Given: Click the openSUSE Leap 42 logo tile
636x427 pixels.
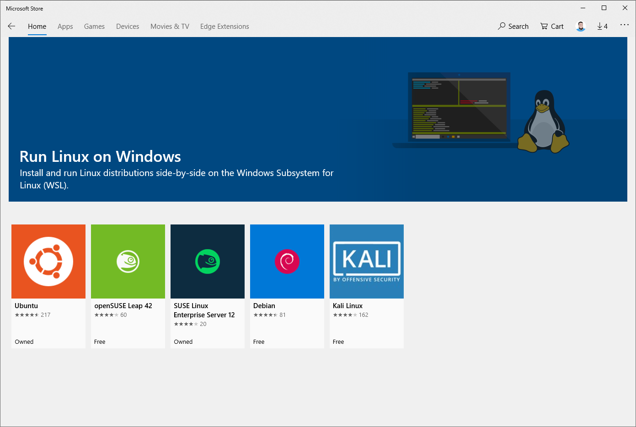Looking at the screenshot, I should pyautogui.click(x=128, y=262).
